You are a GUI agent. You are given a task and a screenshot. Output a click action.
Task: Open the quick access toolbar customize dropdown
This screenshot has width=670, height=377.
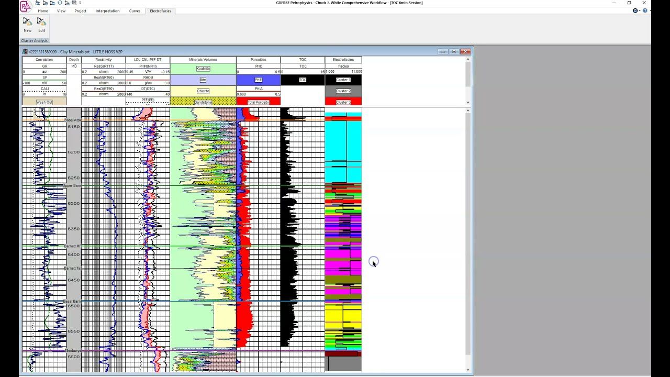[80, 3]
